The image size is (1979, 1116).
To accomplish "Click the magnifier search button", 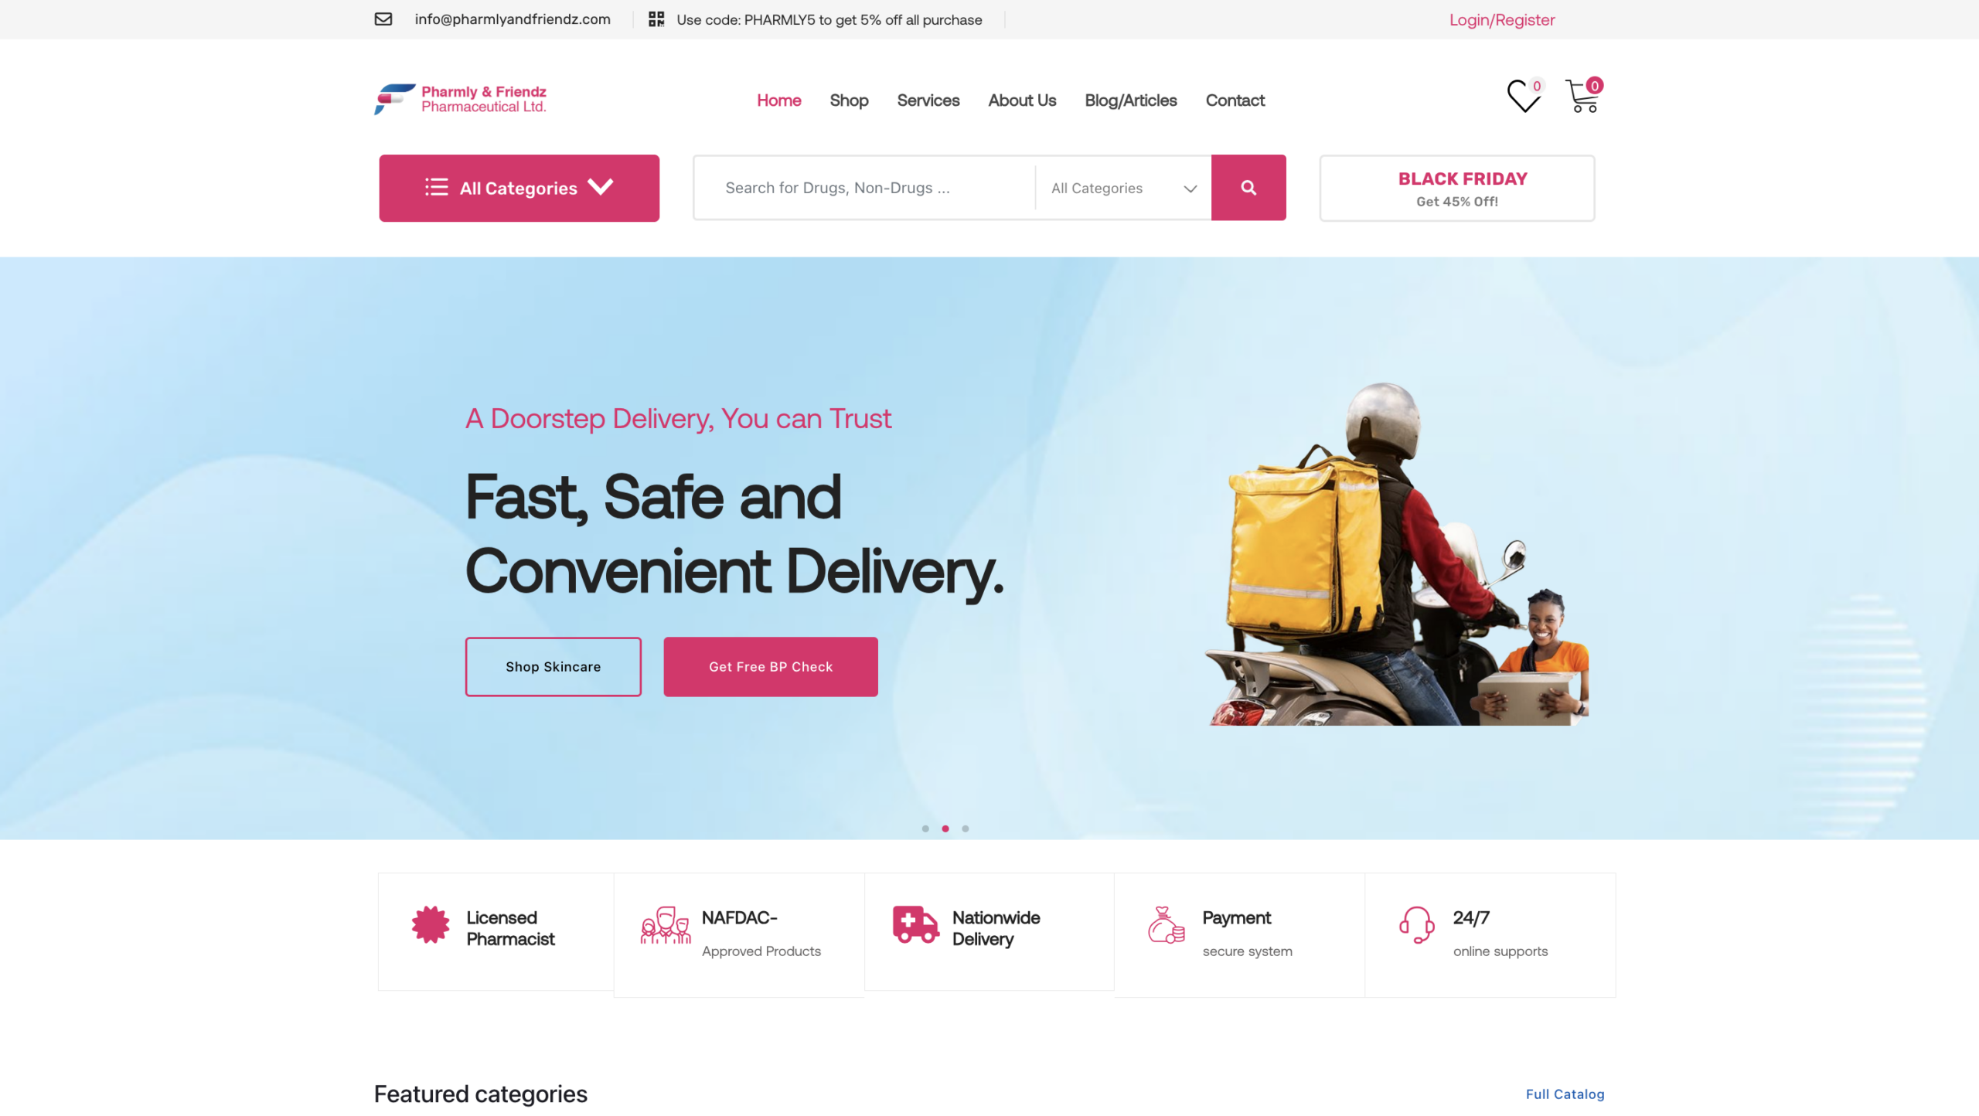I will 1248,188.
